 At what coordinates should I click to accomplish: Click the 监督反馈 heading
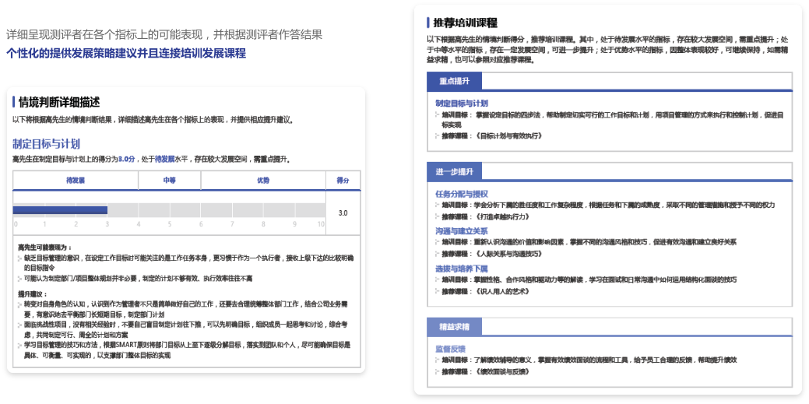(x=451, y=349)
